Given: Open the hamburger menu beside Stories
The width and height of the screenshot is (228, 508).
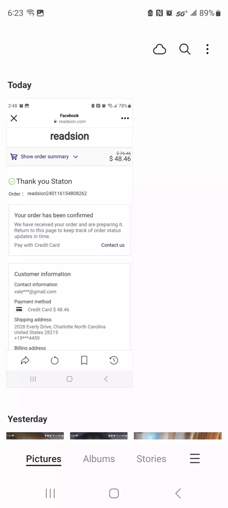Looking at the screenshot, I should click(x=195, y=458).
